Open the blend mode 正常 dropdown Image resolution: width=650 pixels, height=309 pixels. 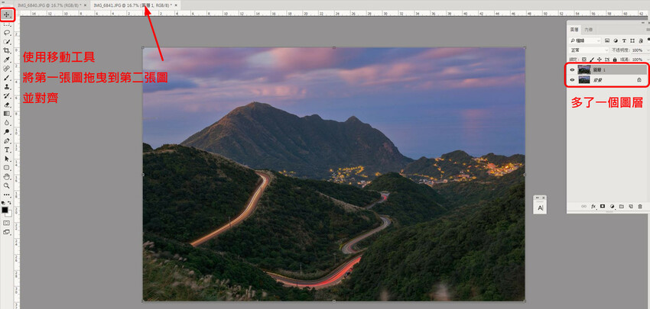(x=589, y=50)
